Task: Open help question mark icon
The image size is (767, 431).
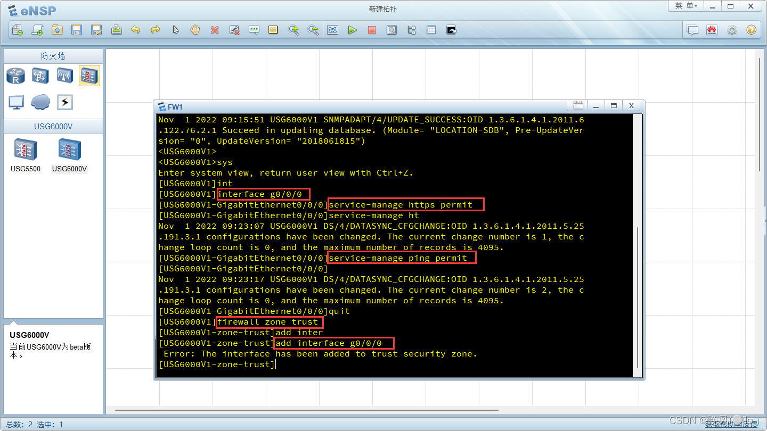Action: [752, 30]
